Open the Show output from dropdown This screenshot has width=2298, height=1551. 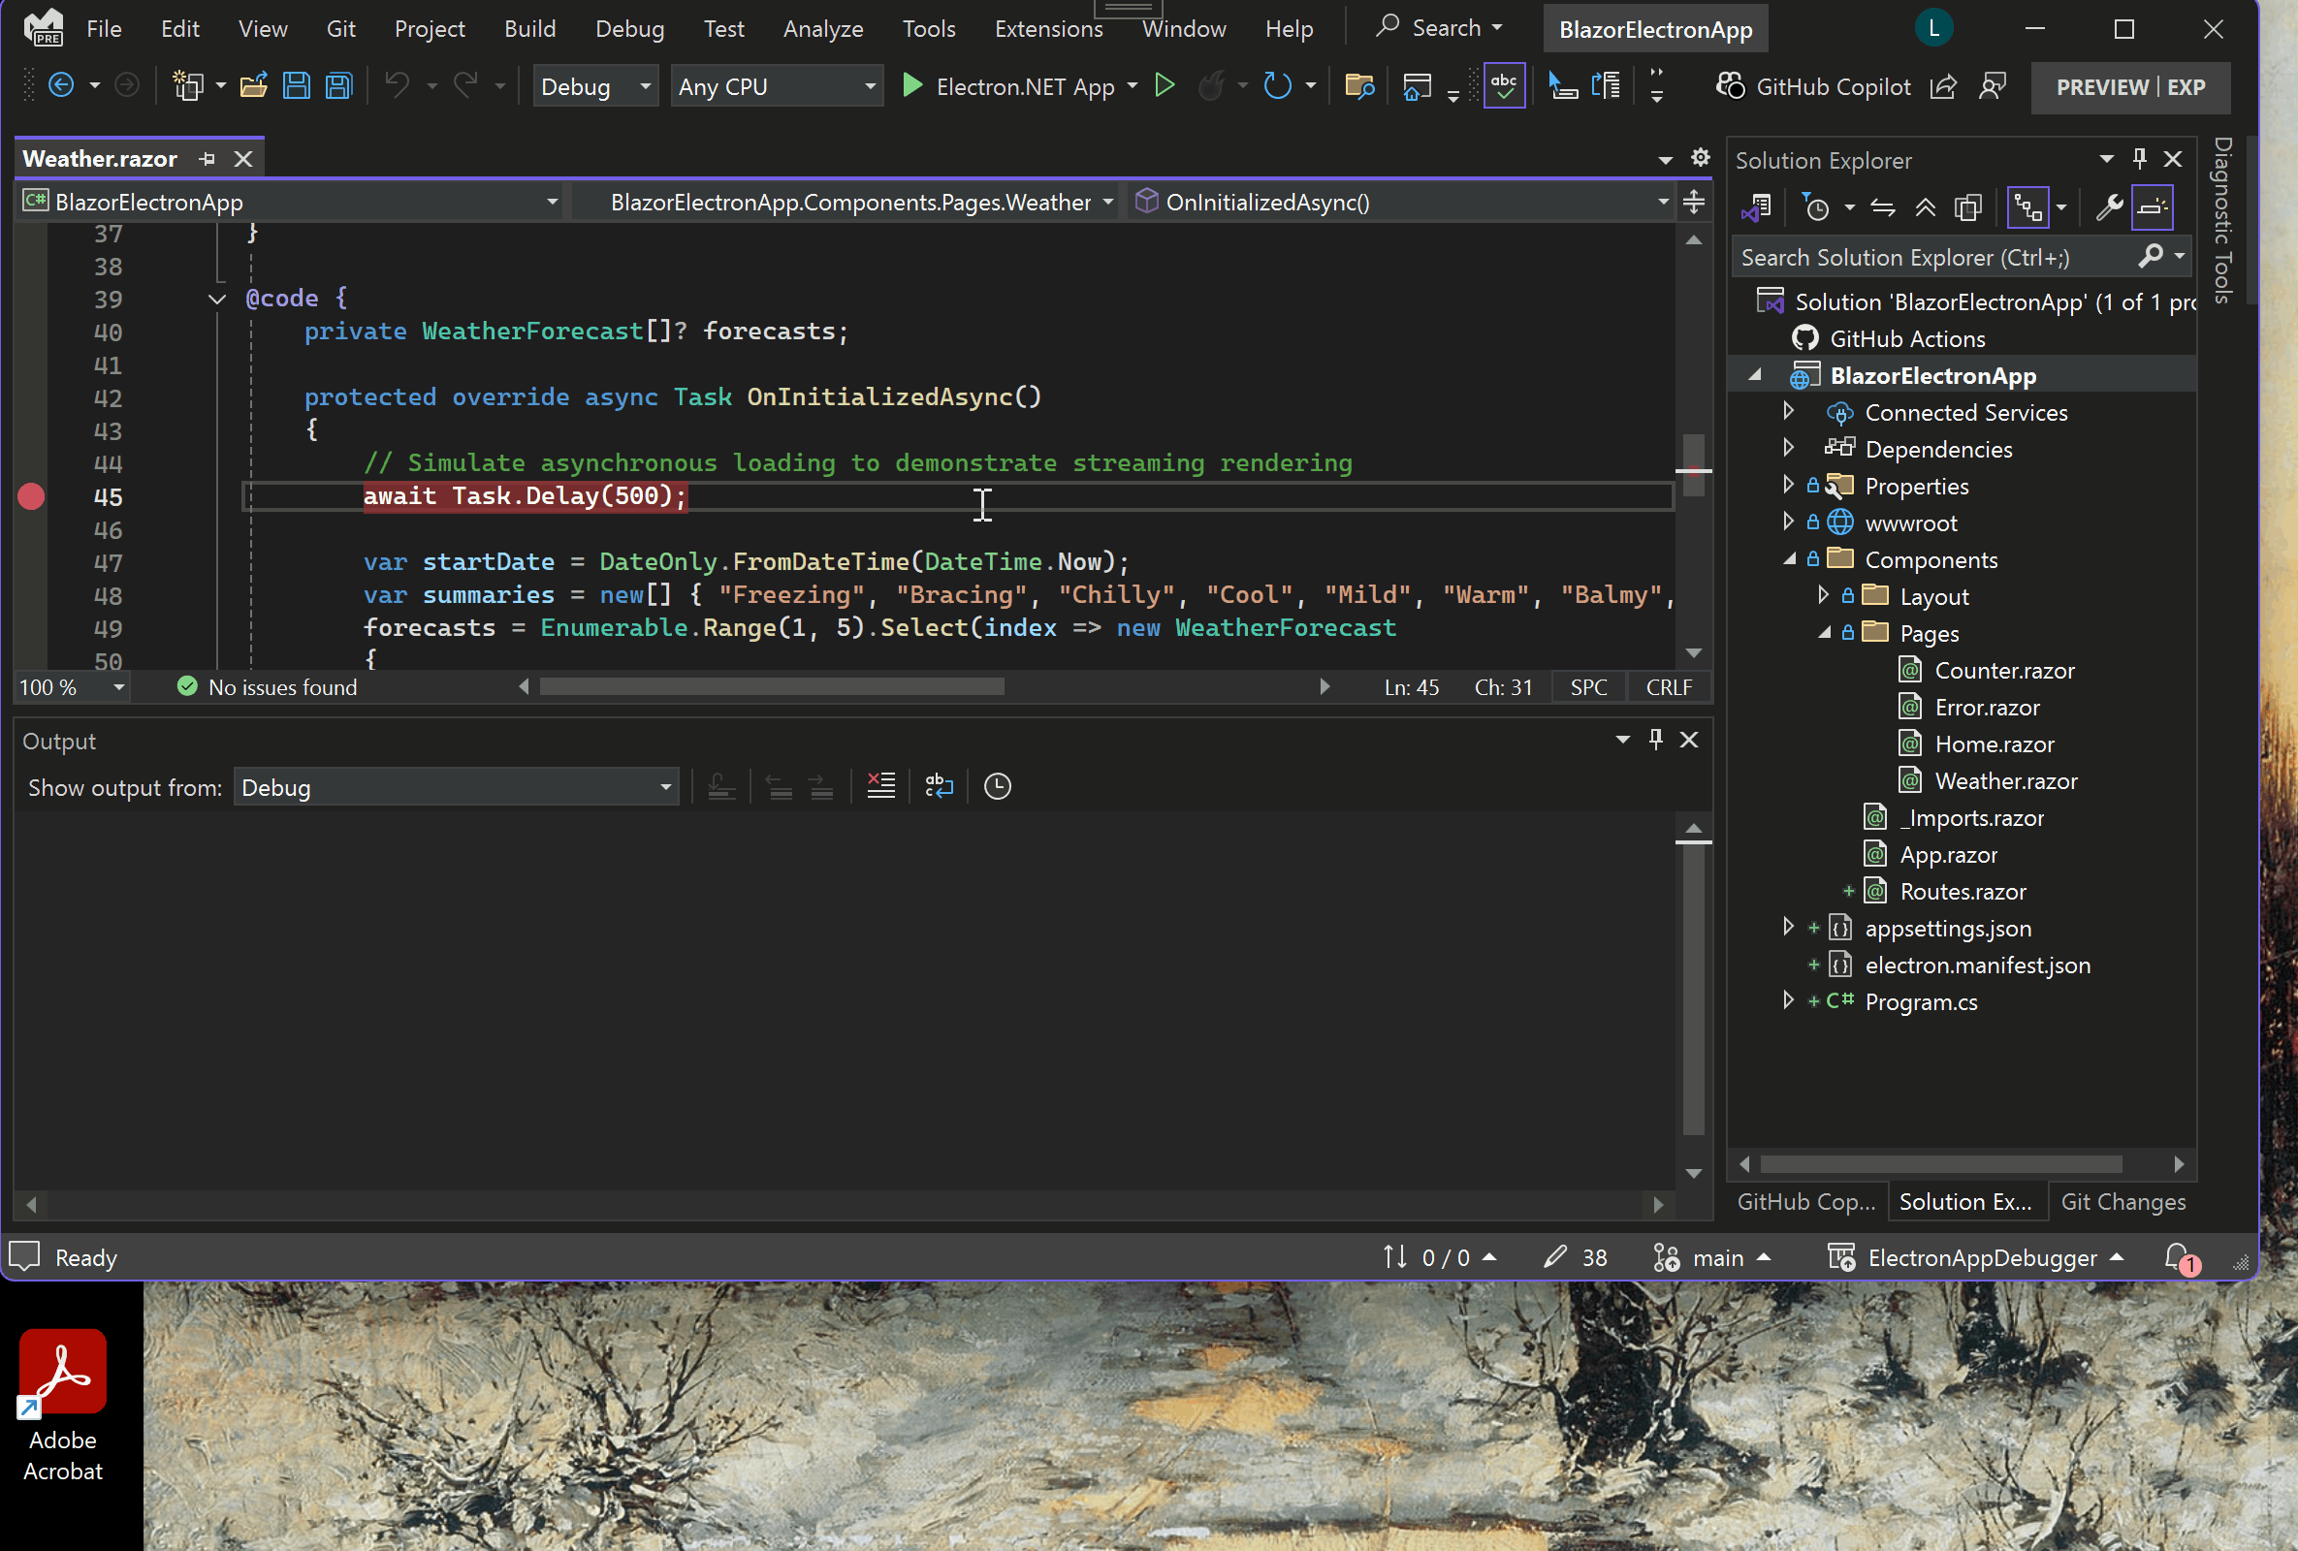click(456, 788)
